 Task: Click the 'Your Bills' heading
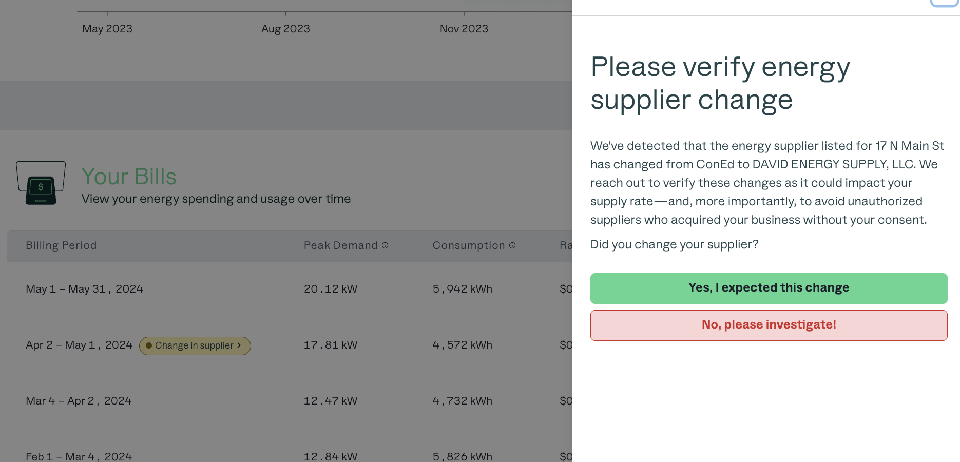point(129,177)
